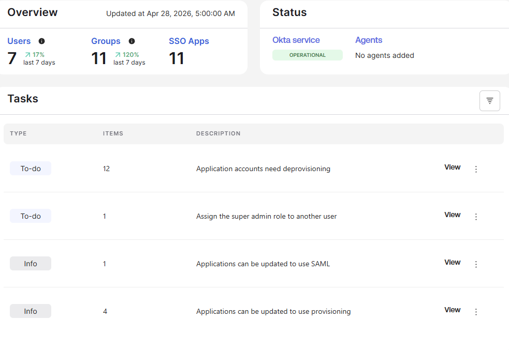
Task: Open kebab menu for super admin task
Action: [476, 217]
